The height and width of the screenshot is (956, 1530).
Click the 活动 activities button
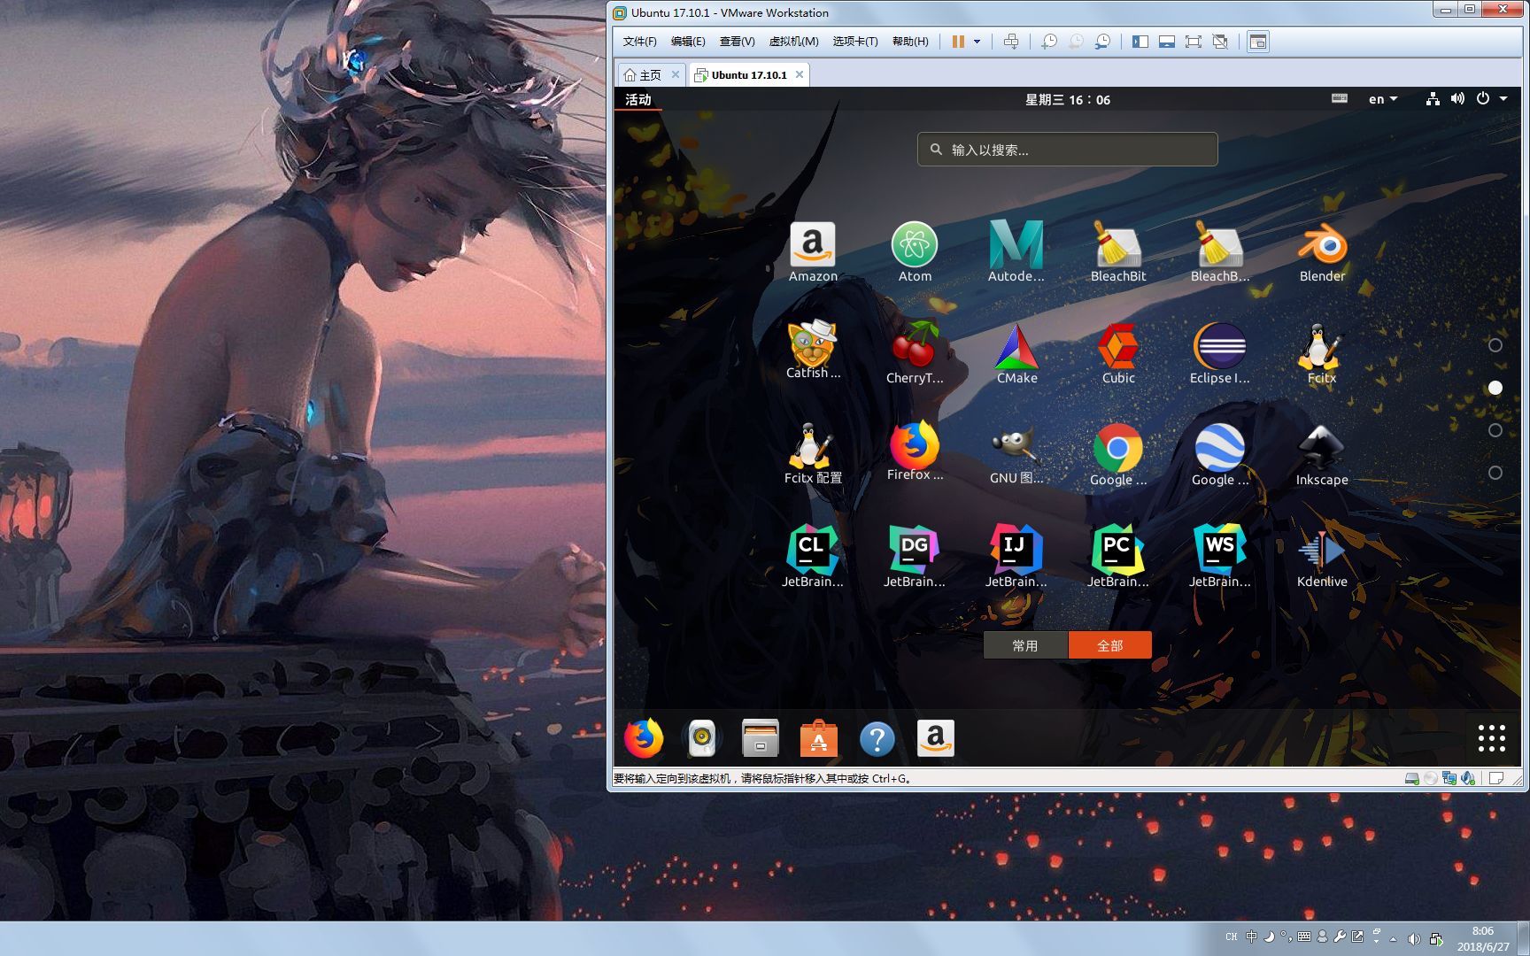637,100
